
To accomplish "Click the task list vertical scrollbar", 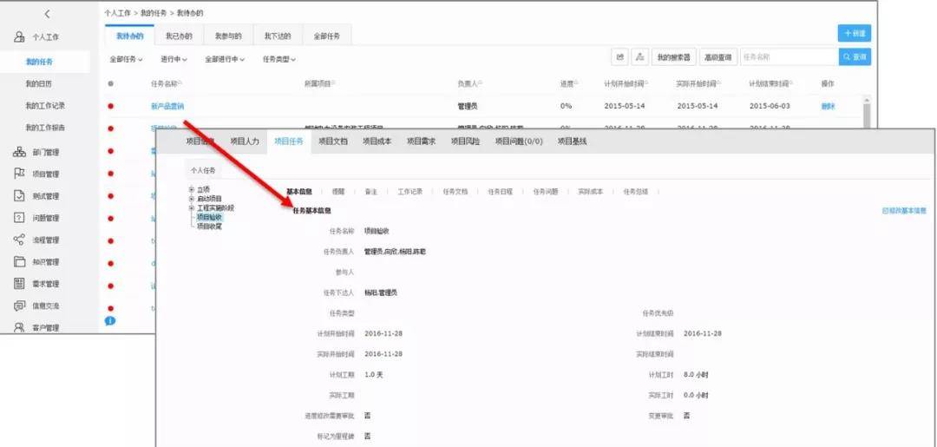I will pyautogui.click(x=865, y=113).
